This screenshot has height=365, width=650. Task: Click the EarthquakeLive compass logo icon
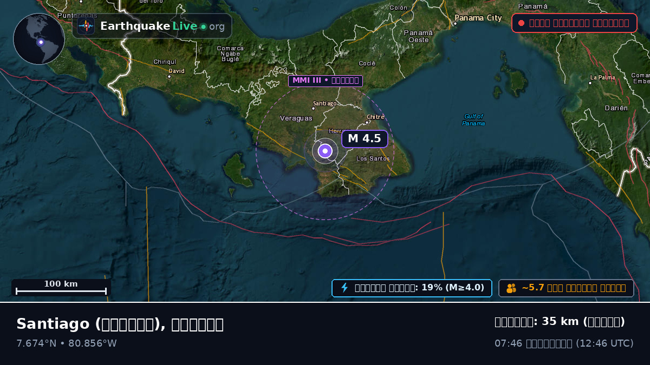tap(86, 26)
